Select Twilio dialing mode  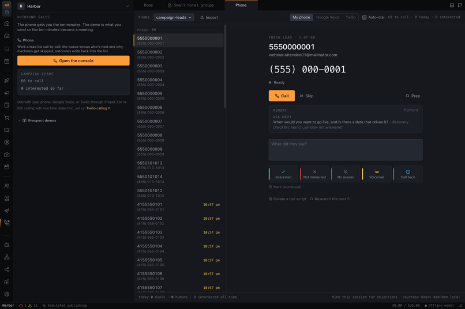(351, 17)
